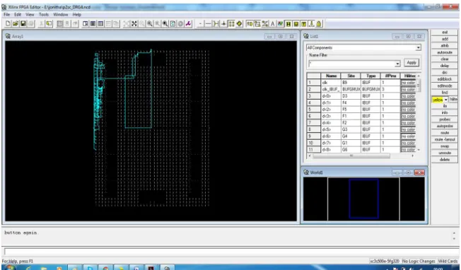Open the View menu
461x270 pixels.
point(30,14)
